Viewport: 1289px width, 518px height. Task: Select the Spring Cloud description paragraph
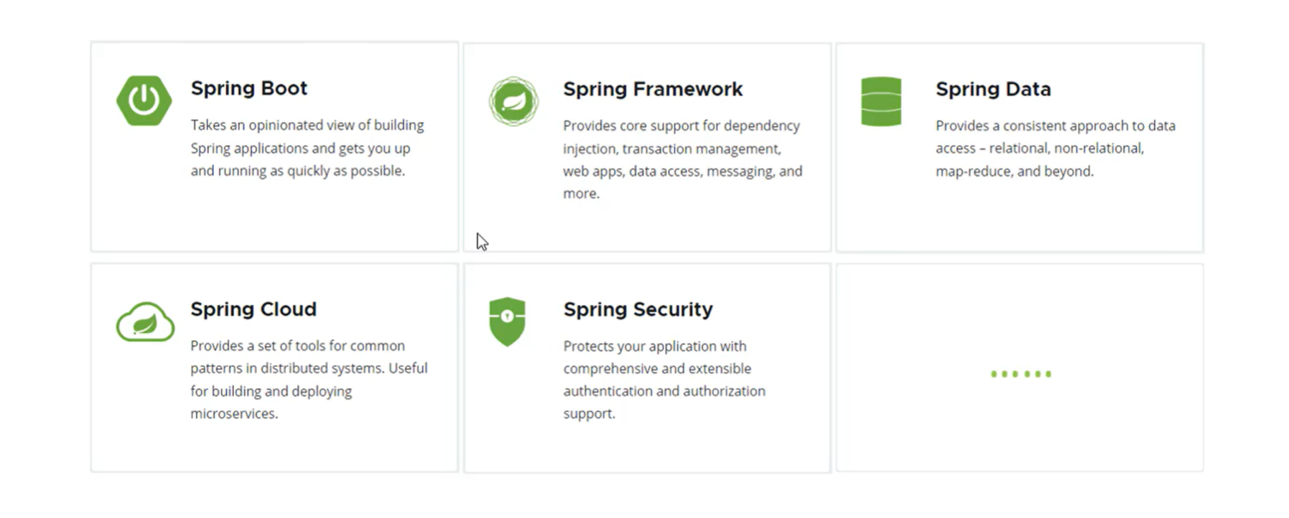pyautogui.click(x=309, y=380)
